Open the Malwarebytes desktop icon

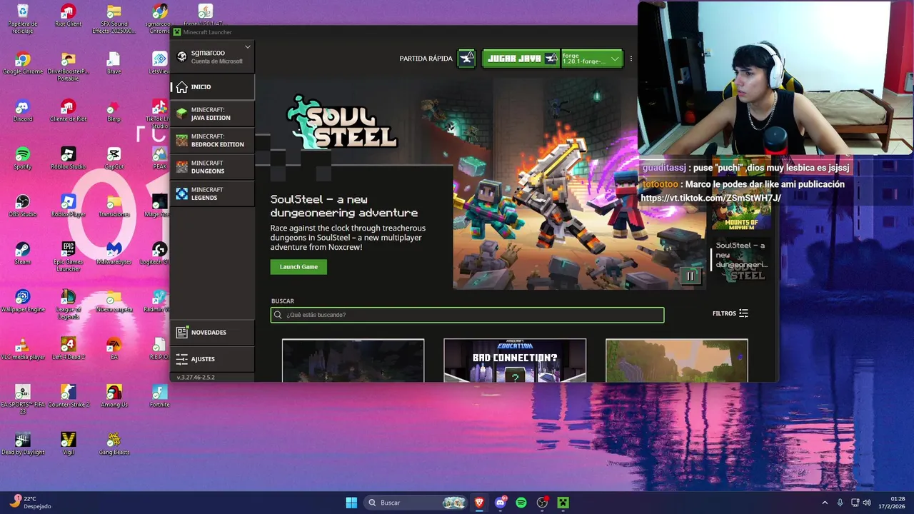click(114, 253)
